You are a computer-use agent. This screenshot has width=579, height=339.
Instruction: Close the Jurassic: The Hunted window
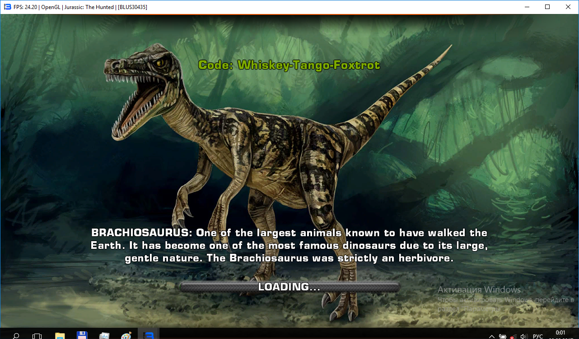coord(568,7)
